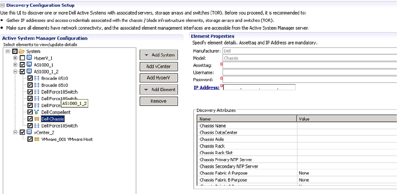Viewport: 397px width, 194px height.
Task: Open the Add System dropdown
Action: 158,55
